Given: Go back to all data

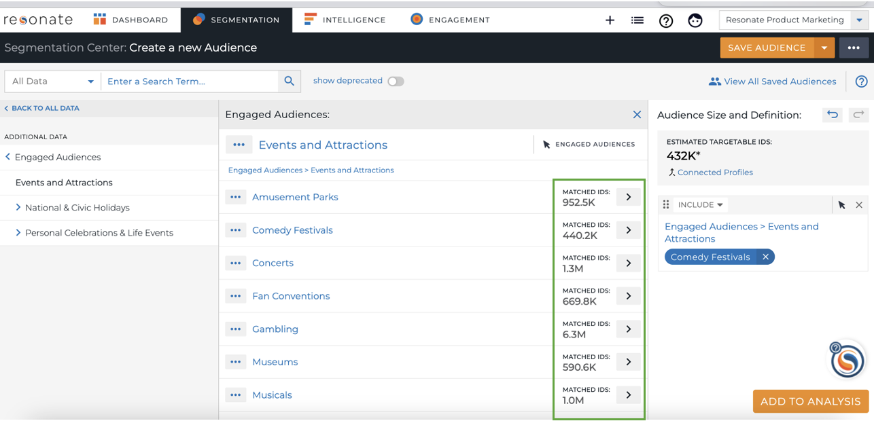Looking at the screenshot, I should pos(41,108).
